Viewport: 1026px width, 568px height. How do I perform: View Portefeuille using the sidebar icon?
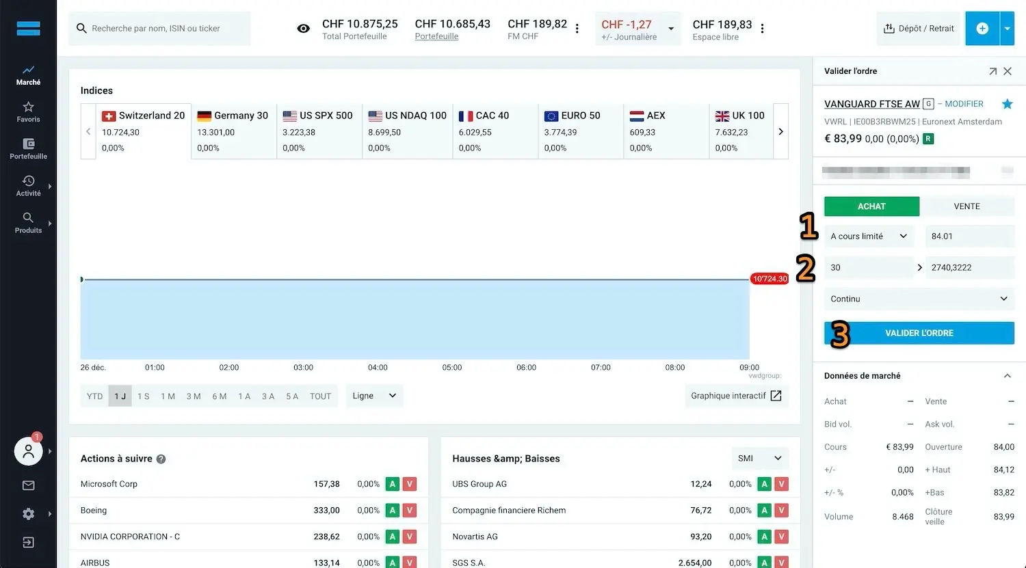pyautogui.click(x=28, y=149)
